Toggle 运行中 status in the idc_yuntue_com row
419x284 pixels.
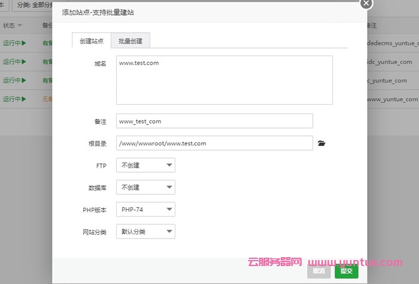coord(14,62)
